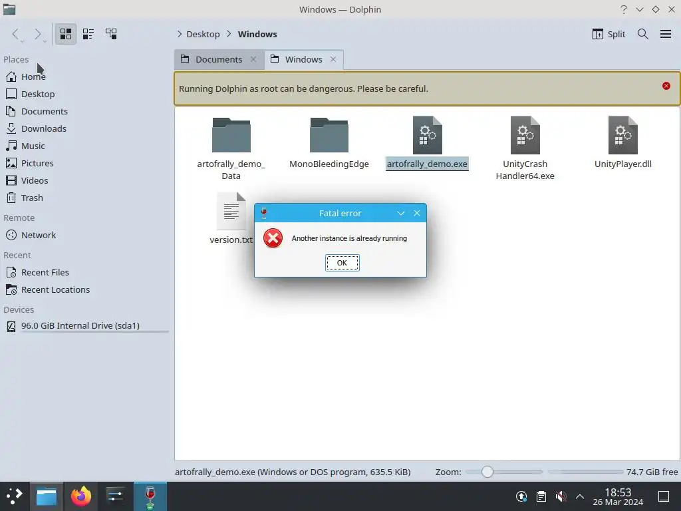Adjust the Zoom slider handle
This screenshot has height=511, width=681.
point(487,472)
